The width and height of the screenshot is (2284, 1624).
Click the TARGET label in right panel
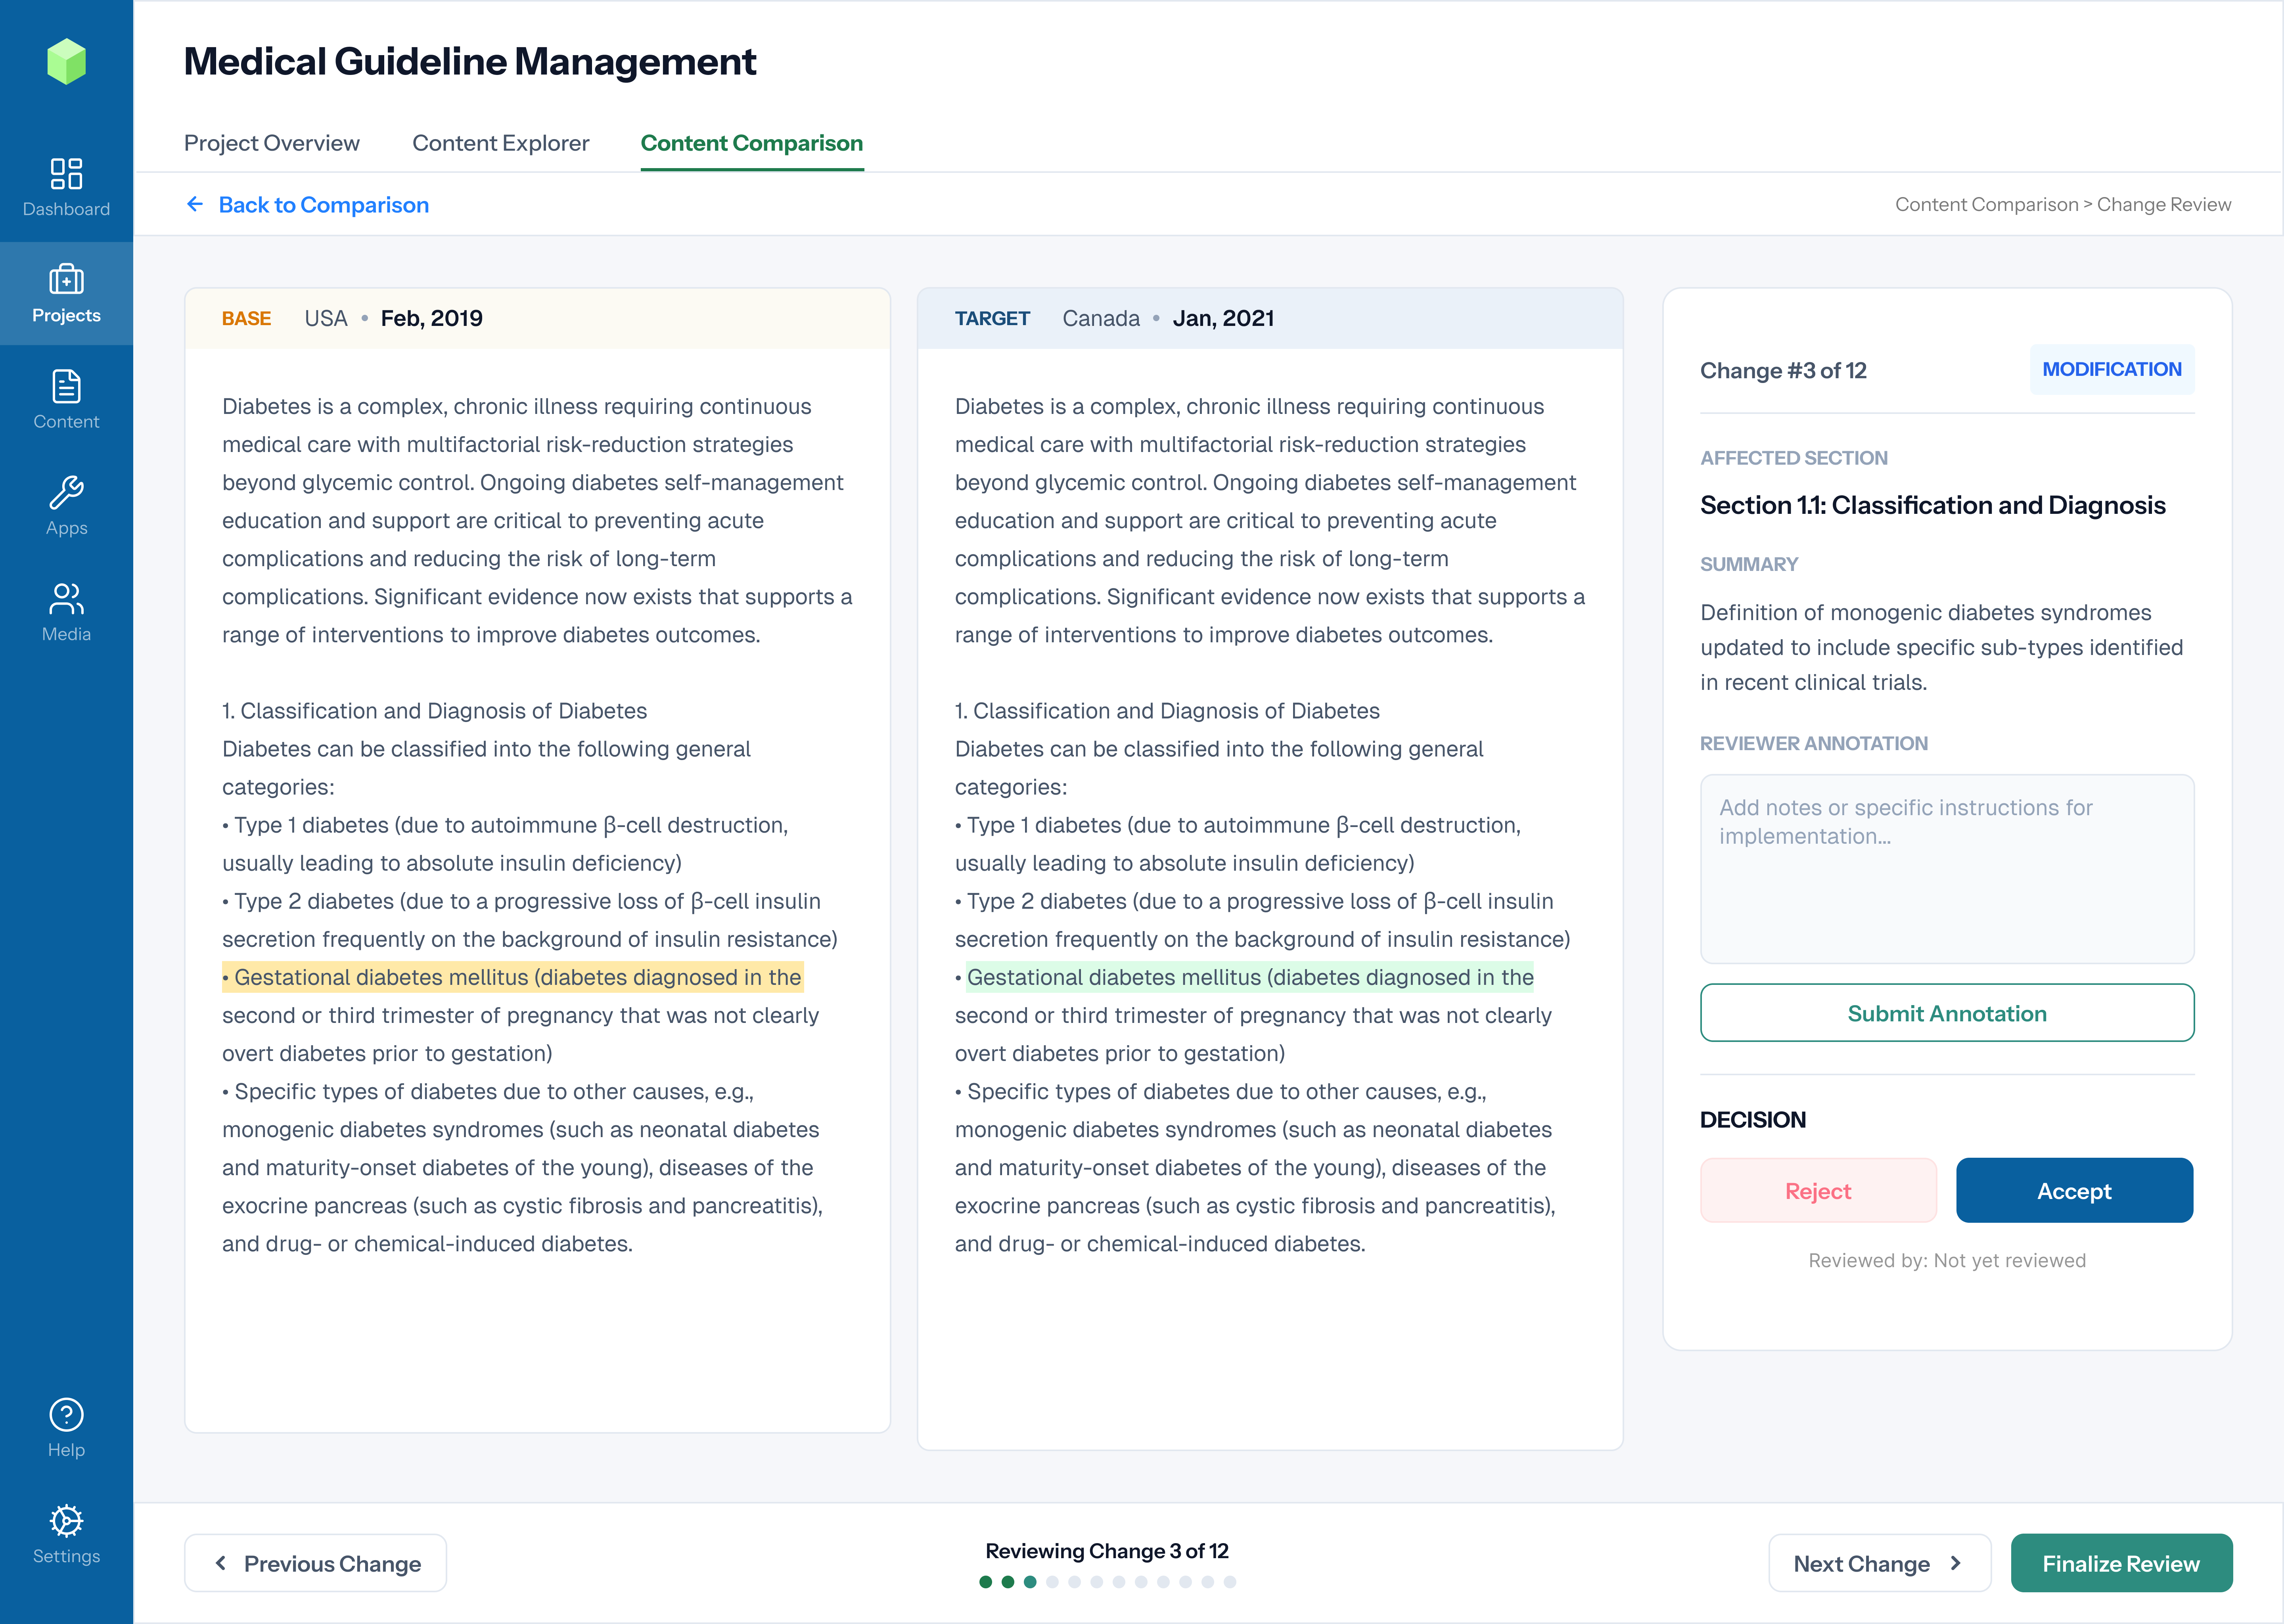point(992,319)
